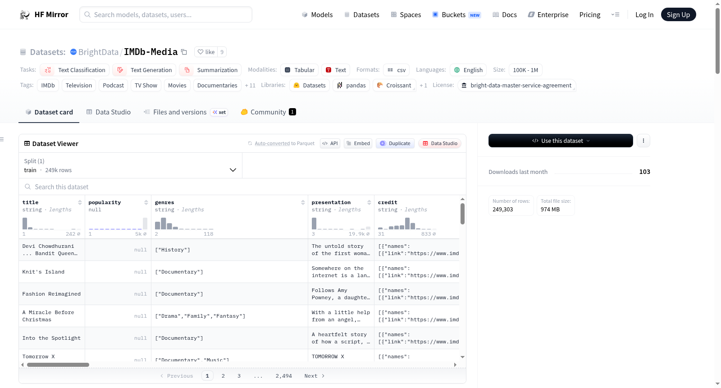Click the Text Generation task tag
Image resolution: width=721 pixels, height=388 pixels.
click(144, 70)
